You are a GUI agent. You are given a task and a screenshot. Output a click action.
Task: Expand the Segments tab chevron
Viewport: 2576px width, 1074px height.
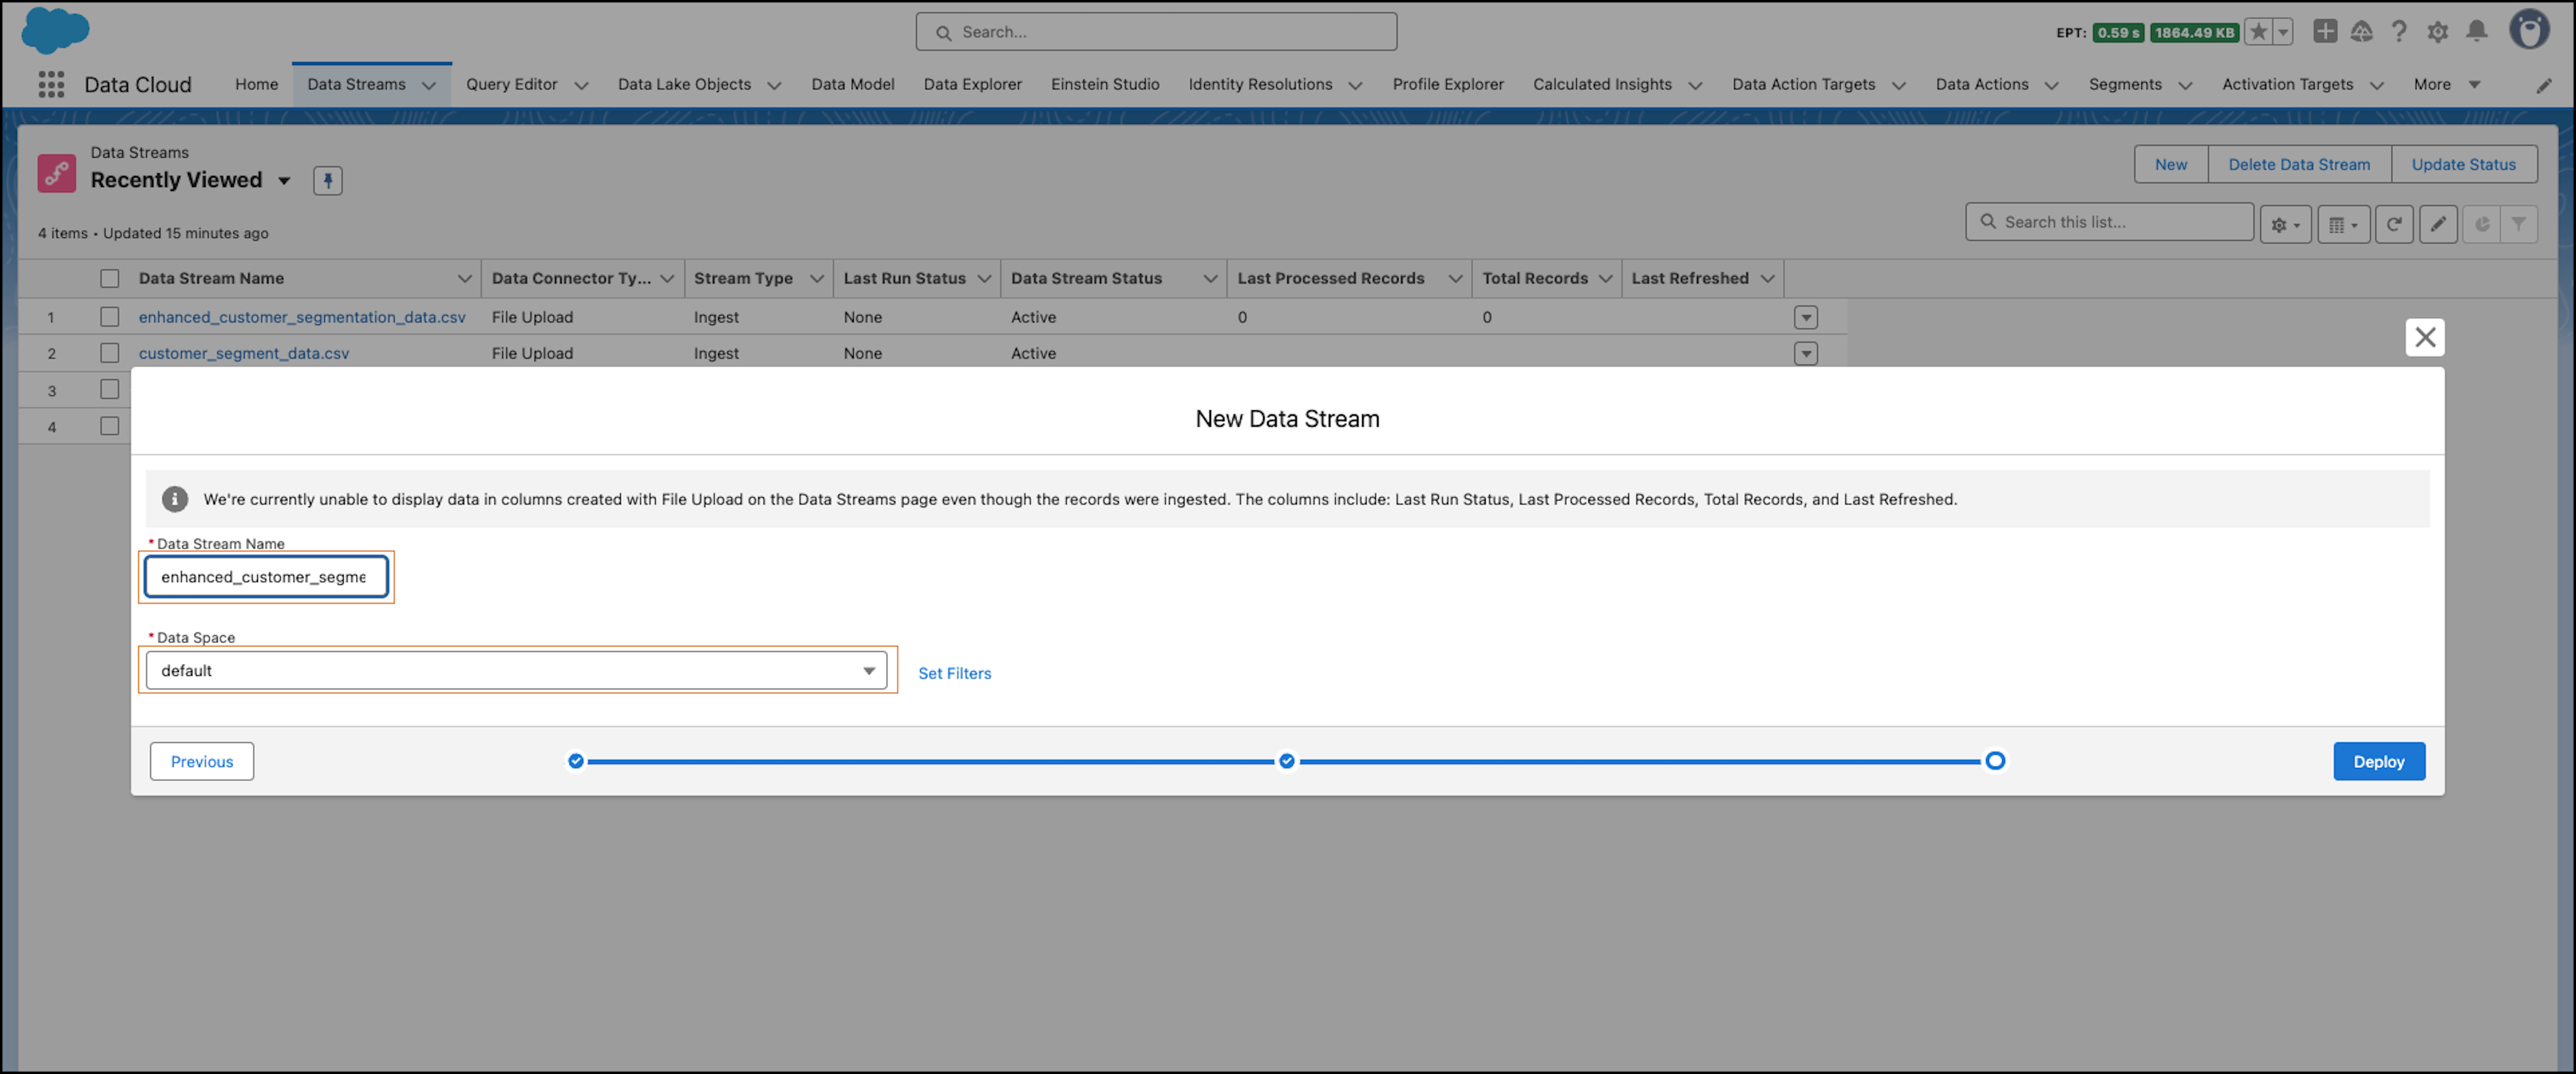coord(2185,86)
